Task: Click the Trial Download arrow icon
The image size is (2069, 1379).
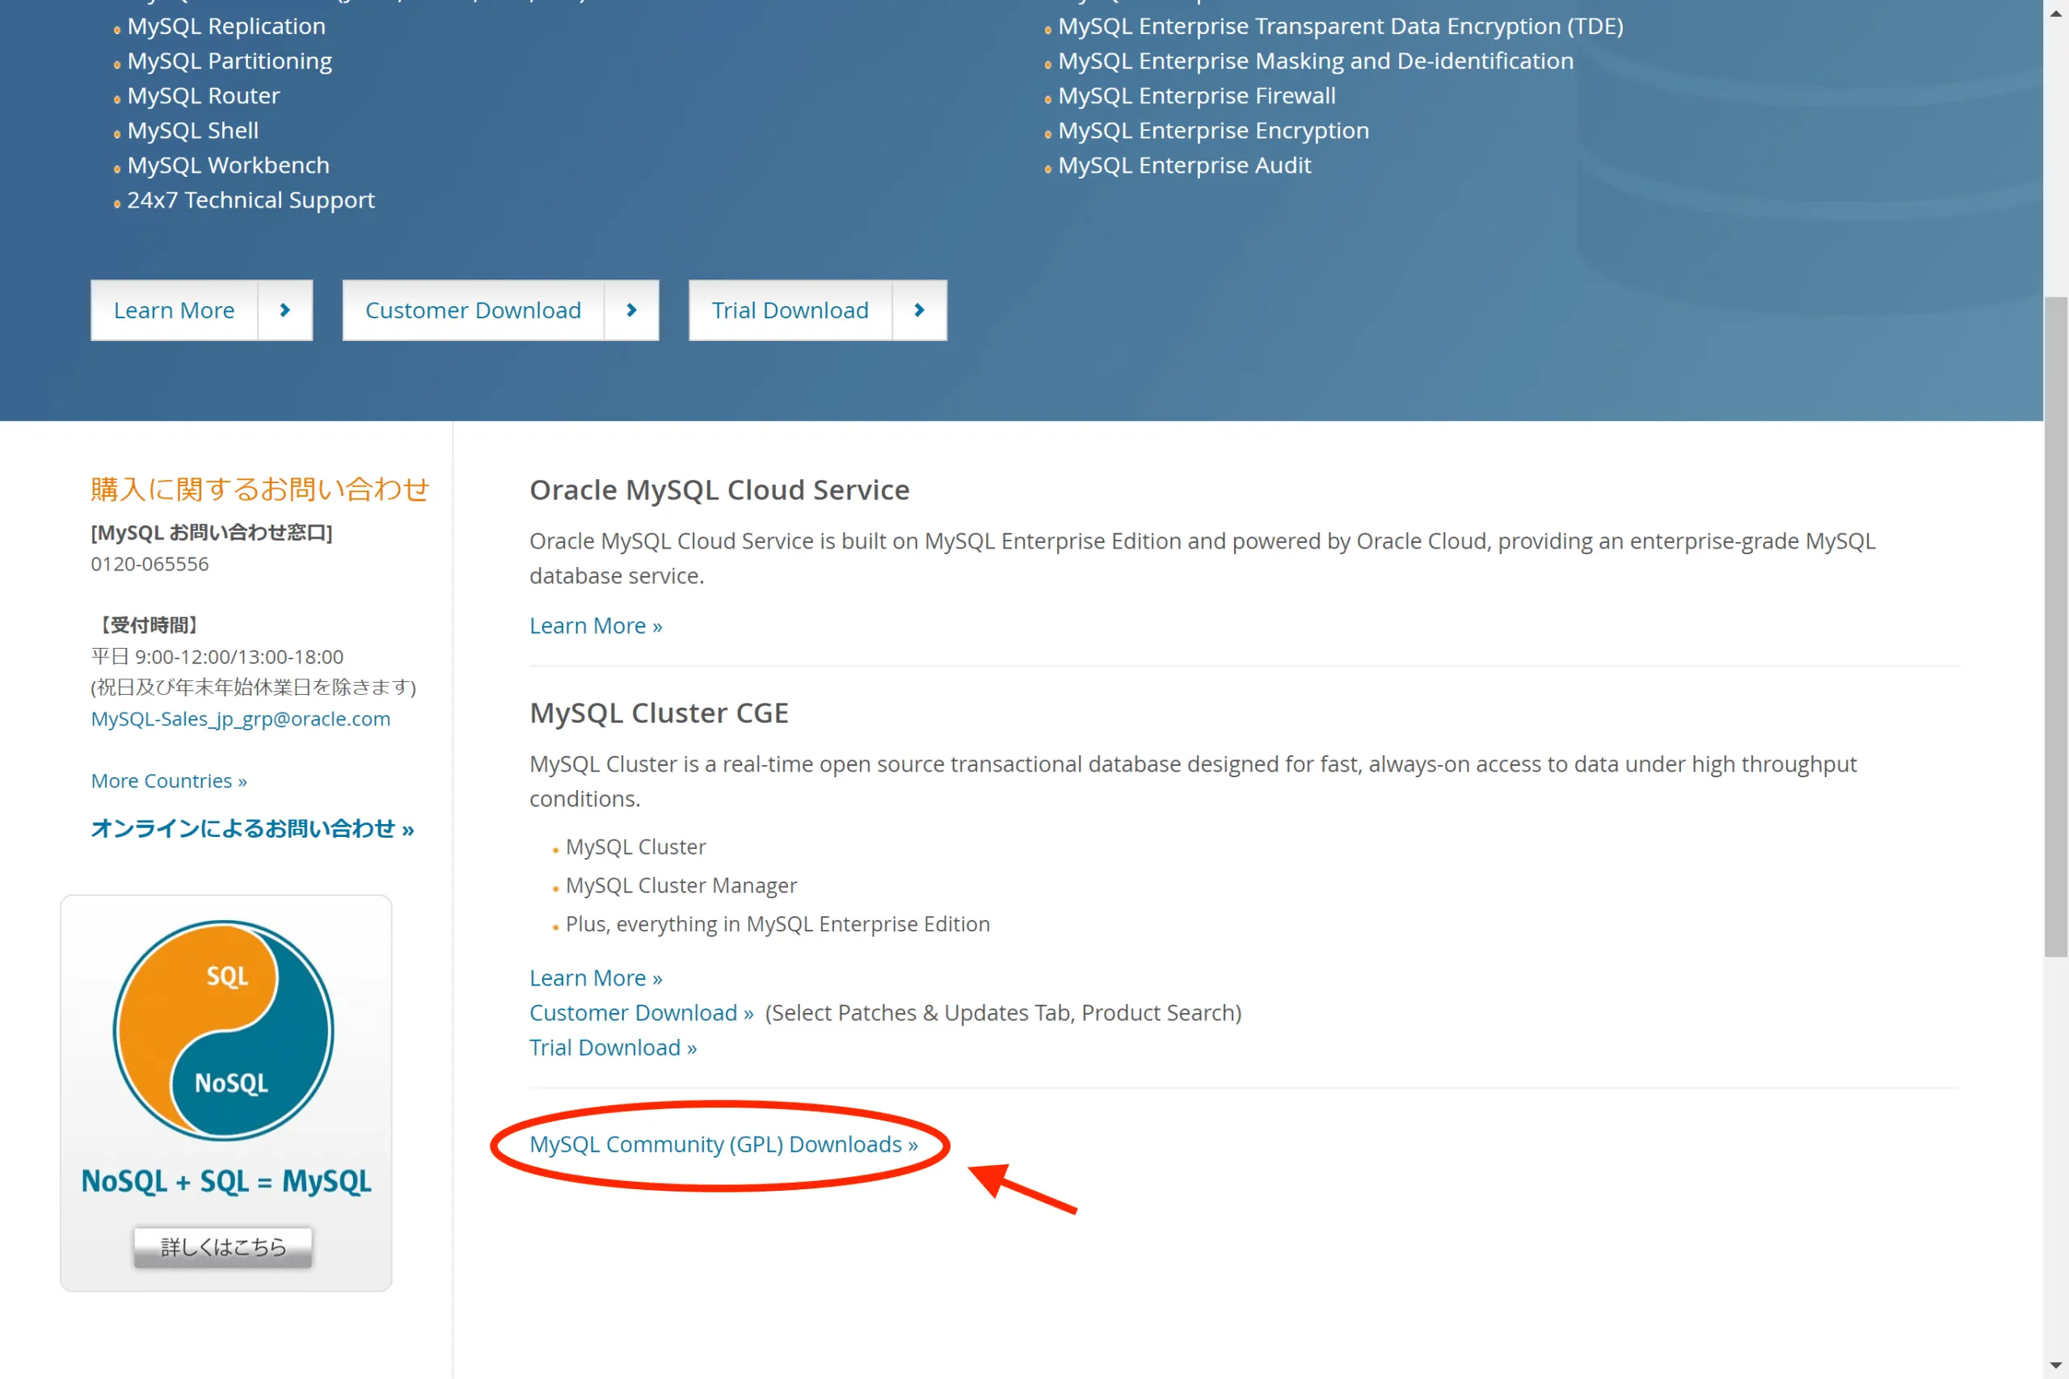Action: tap(919, 310)
